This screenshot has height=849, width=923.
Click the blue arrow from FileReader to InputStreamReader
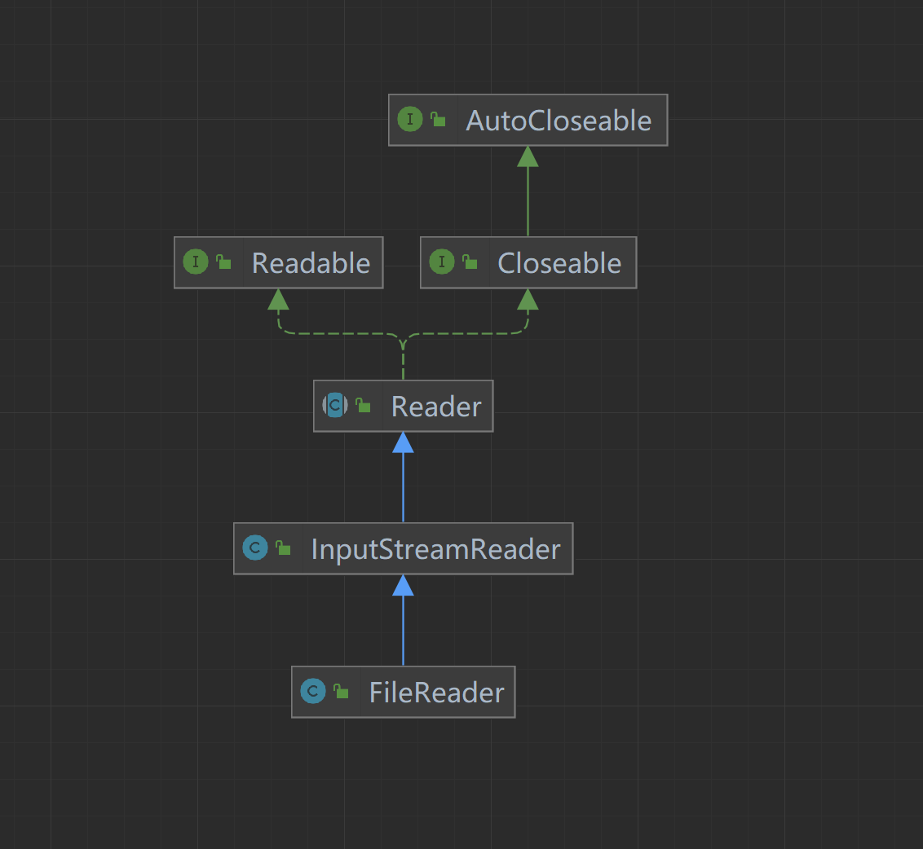403,627
